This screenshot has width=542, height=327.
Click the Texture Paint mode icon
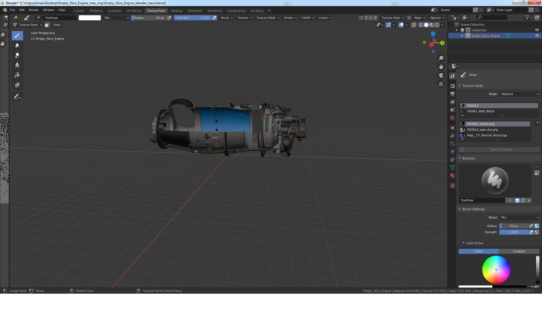click(16, 25)
